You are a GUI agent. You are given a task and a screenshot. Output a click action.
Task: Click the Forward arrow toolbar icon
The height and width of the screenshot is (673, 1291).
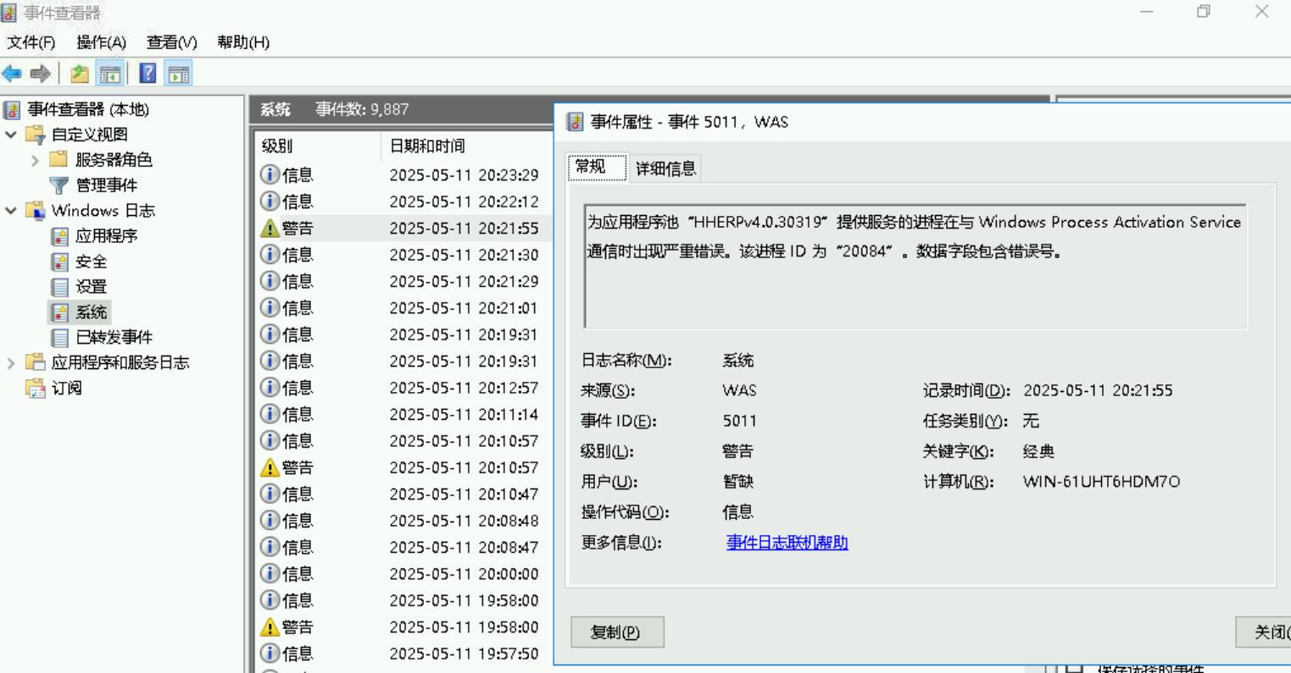40,74
